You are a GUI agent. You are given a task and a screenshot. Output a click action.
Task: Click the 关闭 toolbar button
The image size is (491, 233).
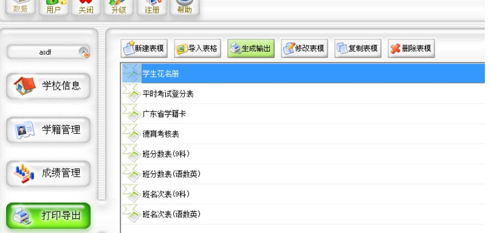pyautogui.click(x=86, y=7)
